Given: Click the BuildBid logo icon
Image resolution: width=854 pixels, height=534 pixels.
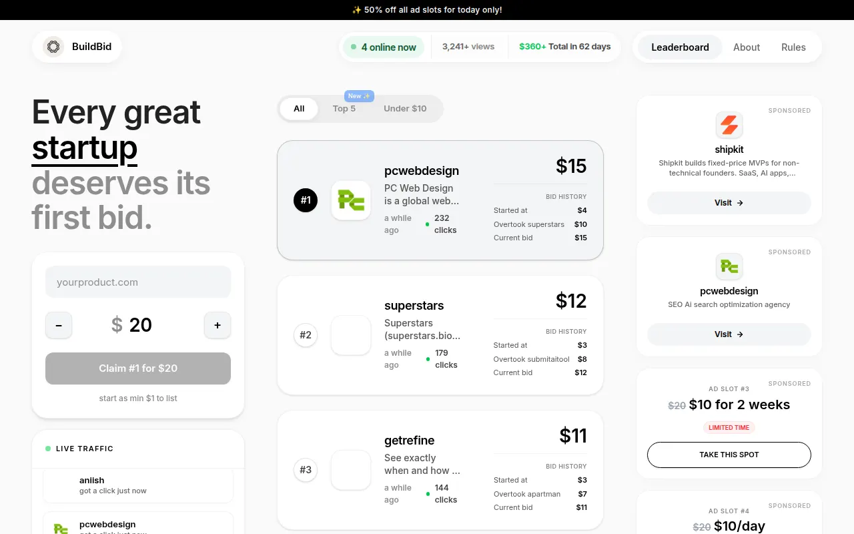Looking at the screenshot, I should (53, 47).
